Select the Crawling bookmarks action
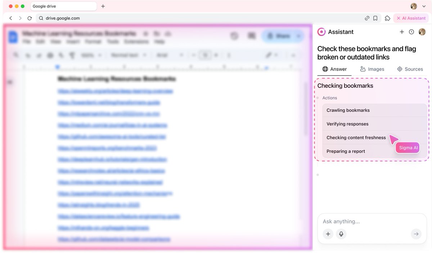This screenshot has width=432, height=253. click(374, 110)
